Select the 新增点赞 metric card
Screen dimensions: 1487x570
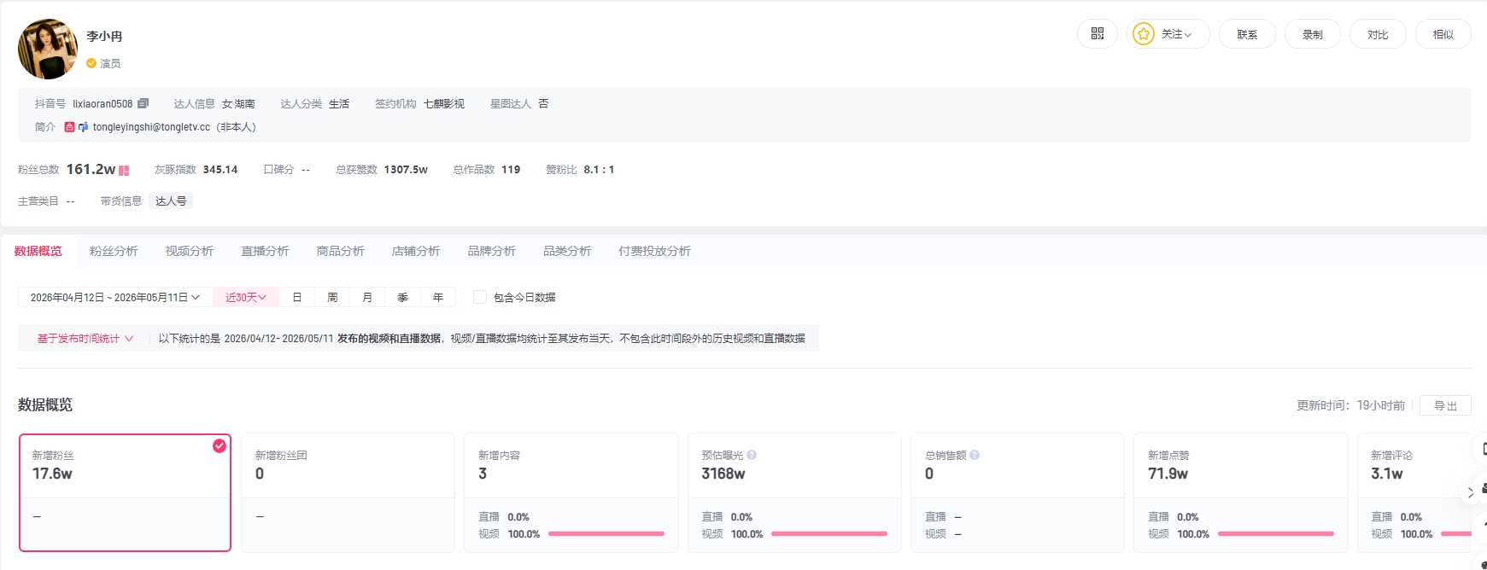pos(1240,492)
